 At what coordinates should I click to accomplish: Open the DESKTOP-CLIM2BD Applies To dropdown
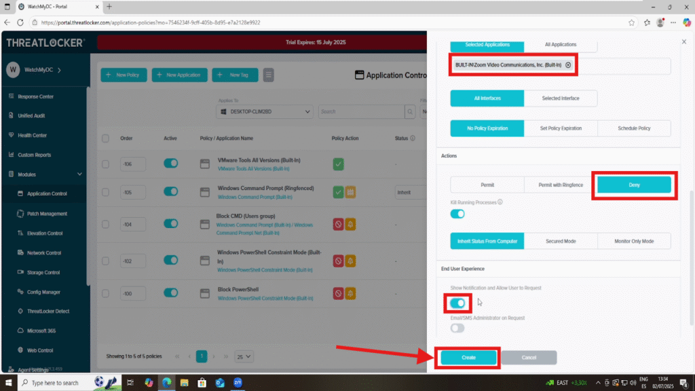pyautogui.click(x=265, y=112)
